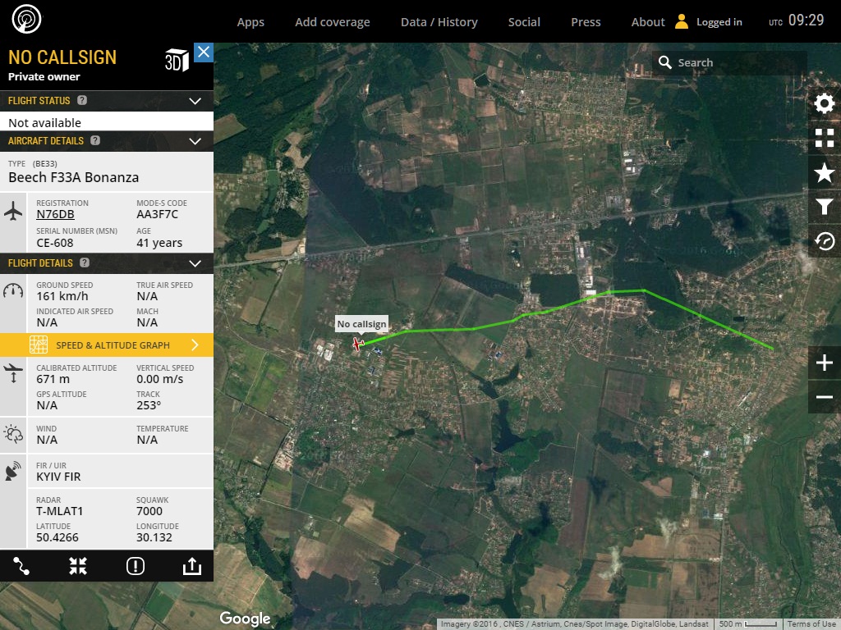Open the Apps menu
Screen dimensions: 841x630
(x=250, y=22)
